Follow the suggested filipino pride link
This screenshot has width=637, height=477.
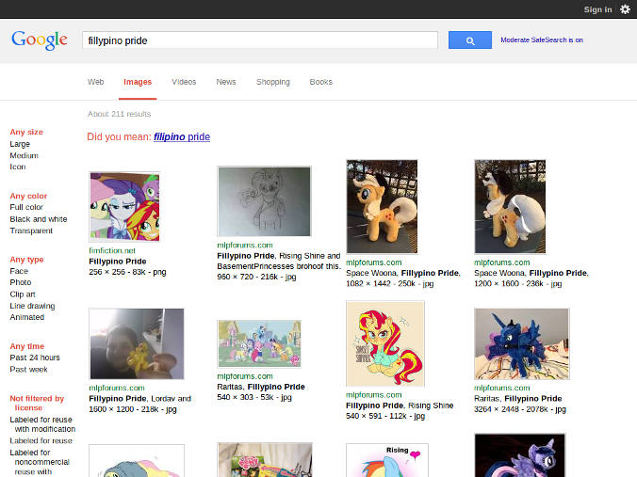(x=182, y=136)
